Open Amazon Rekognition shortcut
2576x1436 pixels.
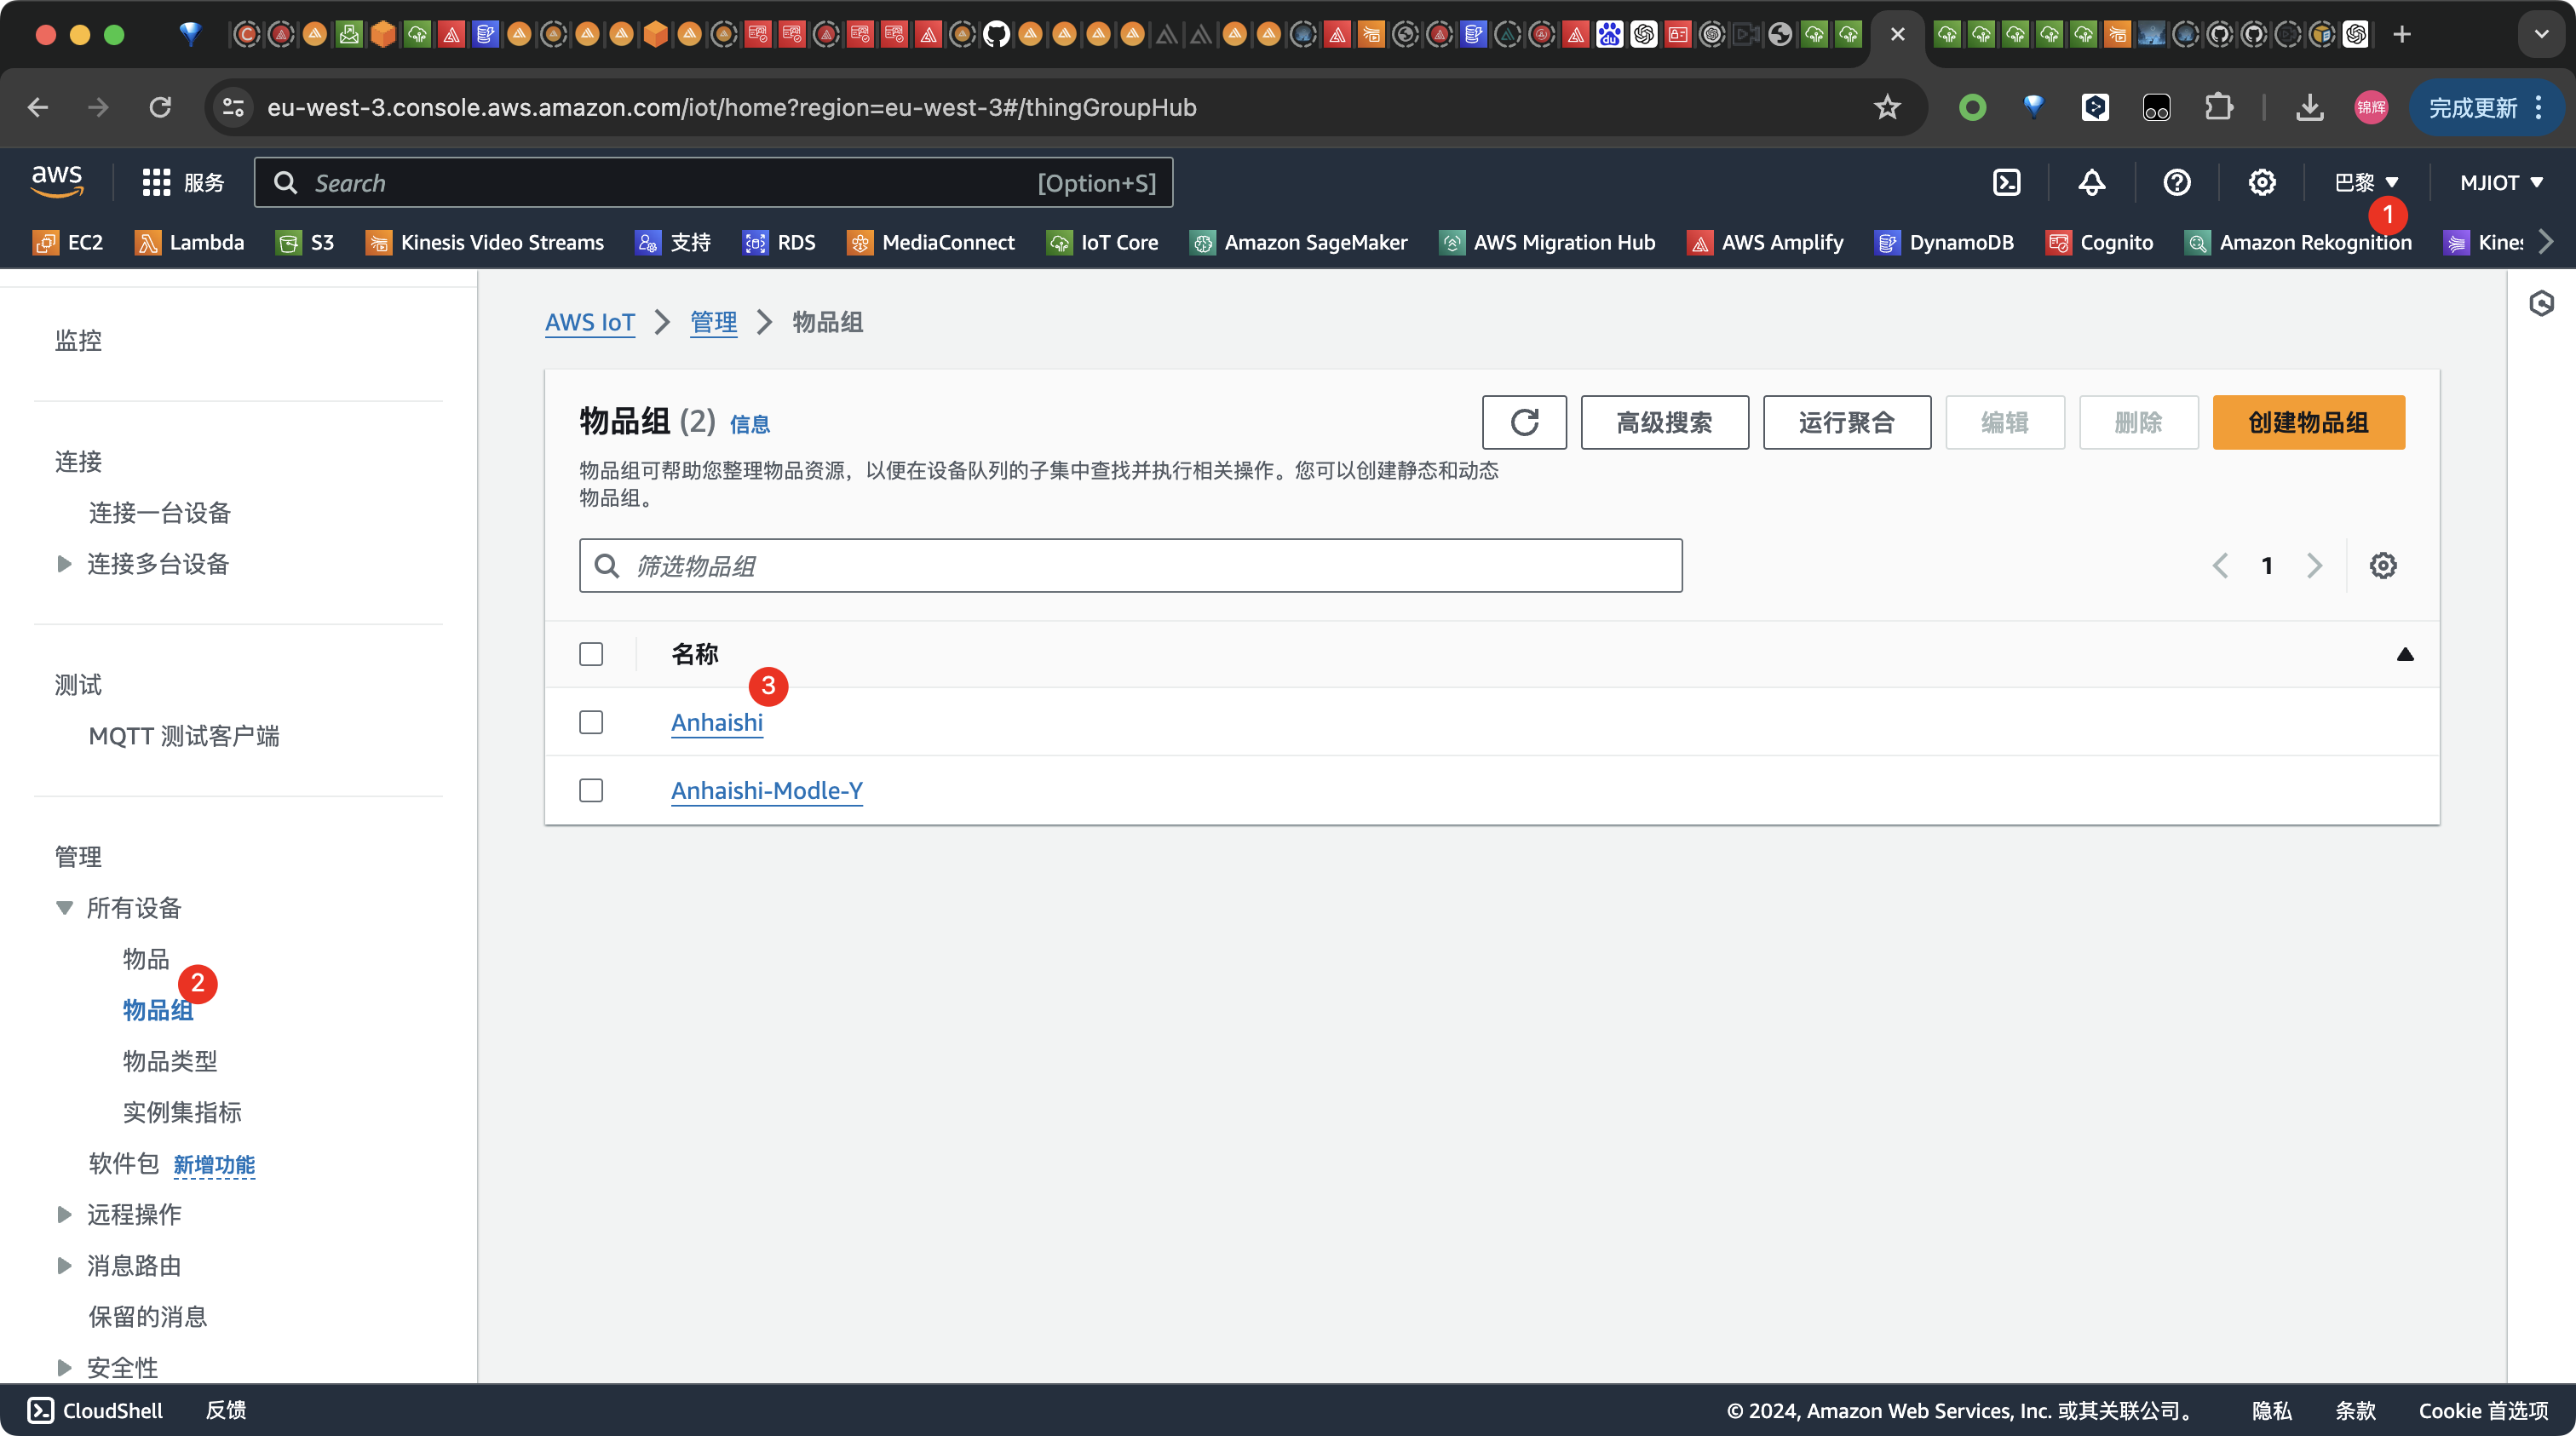2298,242
